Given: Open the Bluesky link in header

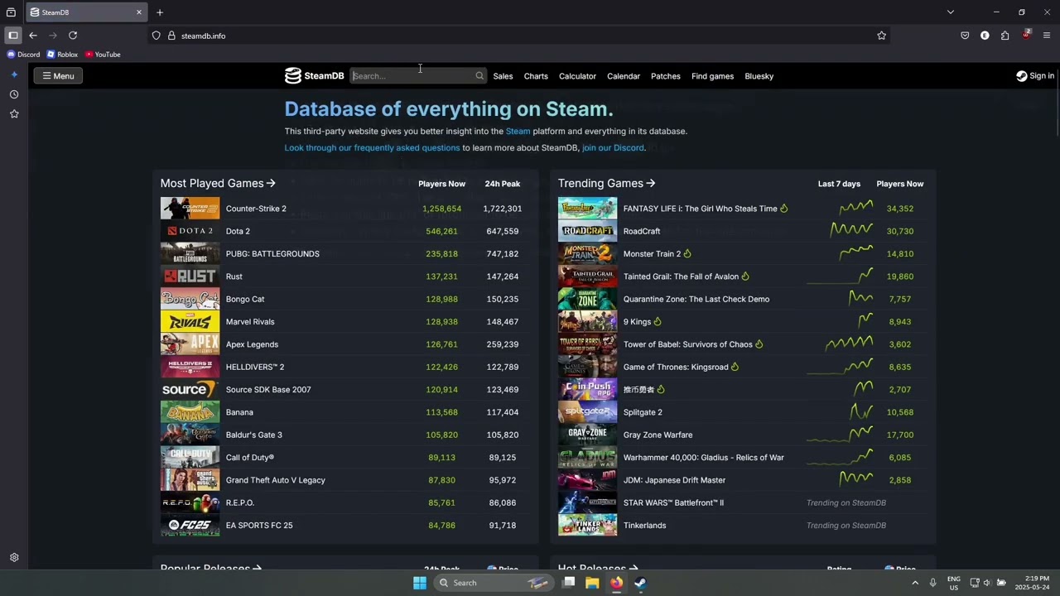Looking at the screenshot, I should coord(759,76).
